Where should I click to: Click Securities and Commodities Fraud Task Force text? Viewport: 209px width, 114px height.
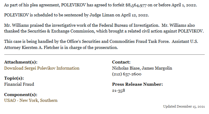(x=125, y=42)
